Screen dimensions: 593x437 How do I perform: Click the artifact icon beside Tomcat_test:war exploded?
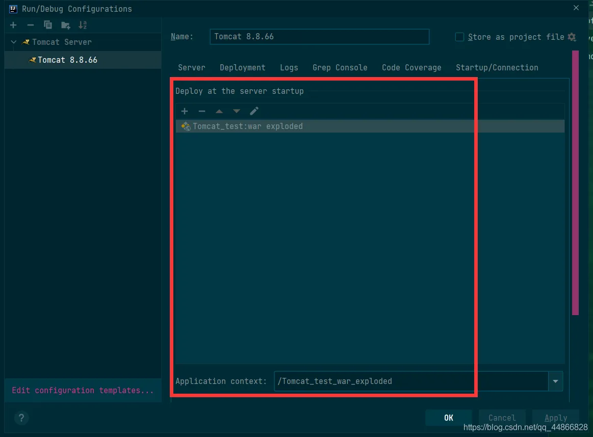point(186,126)
